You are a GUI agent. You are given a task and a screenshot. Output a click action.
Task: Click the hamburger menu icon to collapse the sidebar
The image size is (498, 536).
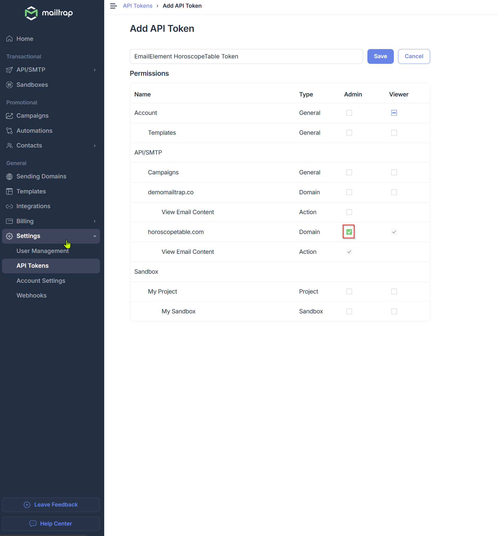point(113,6)
